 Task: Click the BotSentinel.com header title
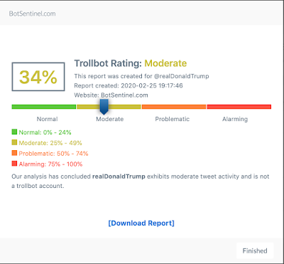click(32, 14)
